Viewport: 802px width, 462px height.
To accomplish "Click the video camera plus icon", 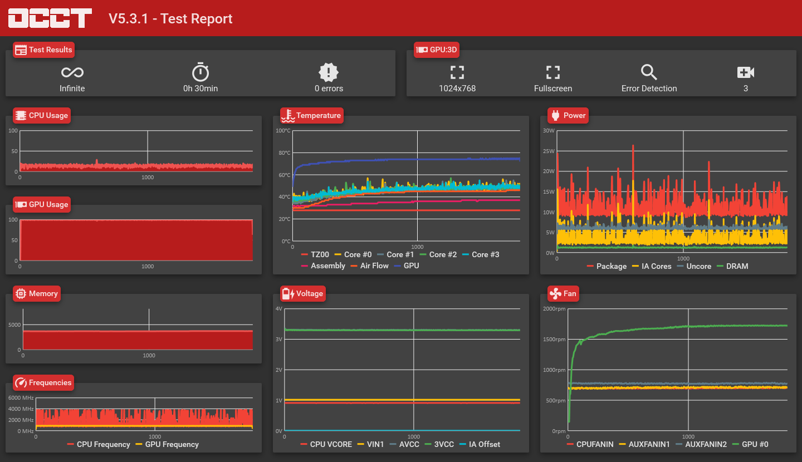I will [x=745, y=72].
